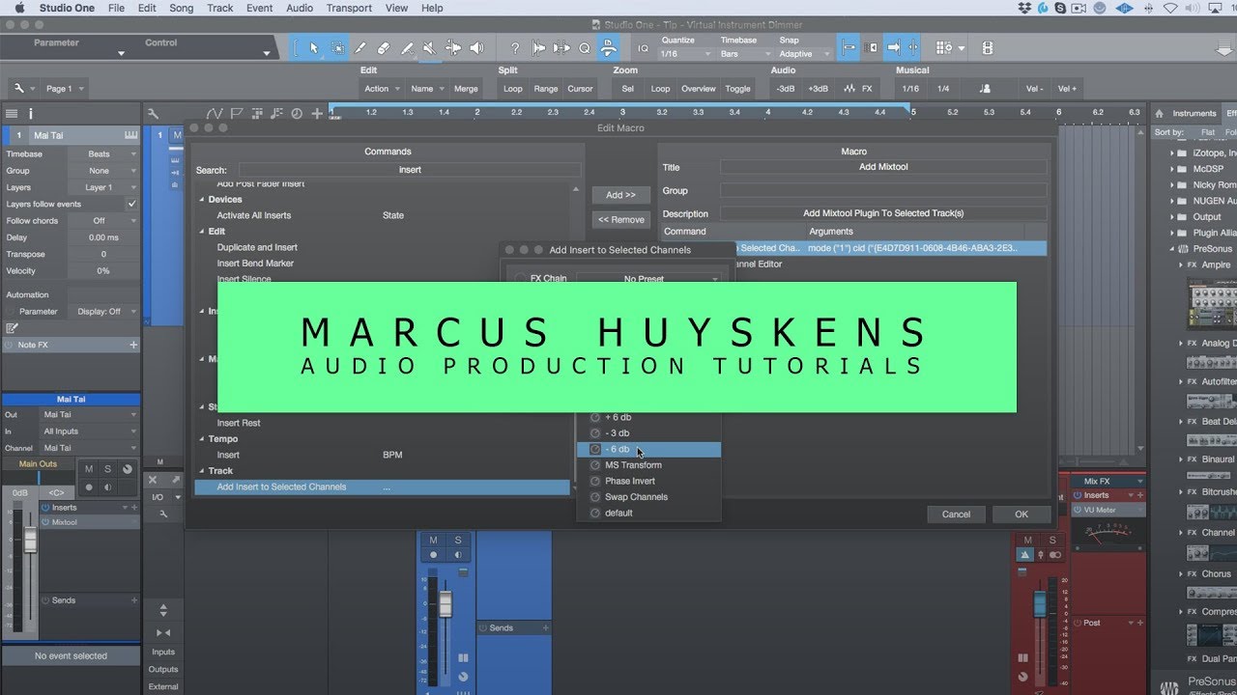Solo the Mai Tai channel with S button
The height and width of the screenshot is (695, 1237).
[x=107, y=469]
